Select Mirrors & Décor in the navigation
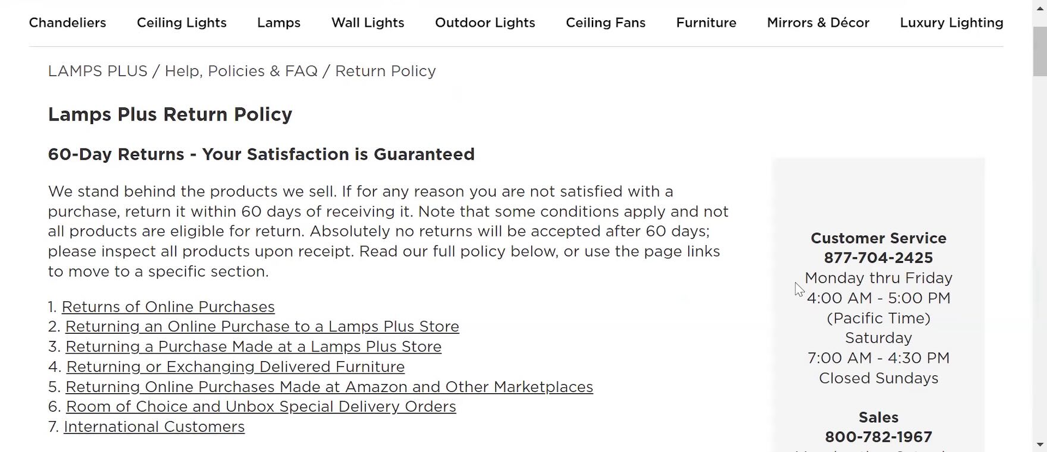This screenshot has height=452, width=1047. 818,23
